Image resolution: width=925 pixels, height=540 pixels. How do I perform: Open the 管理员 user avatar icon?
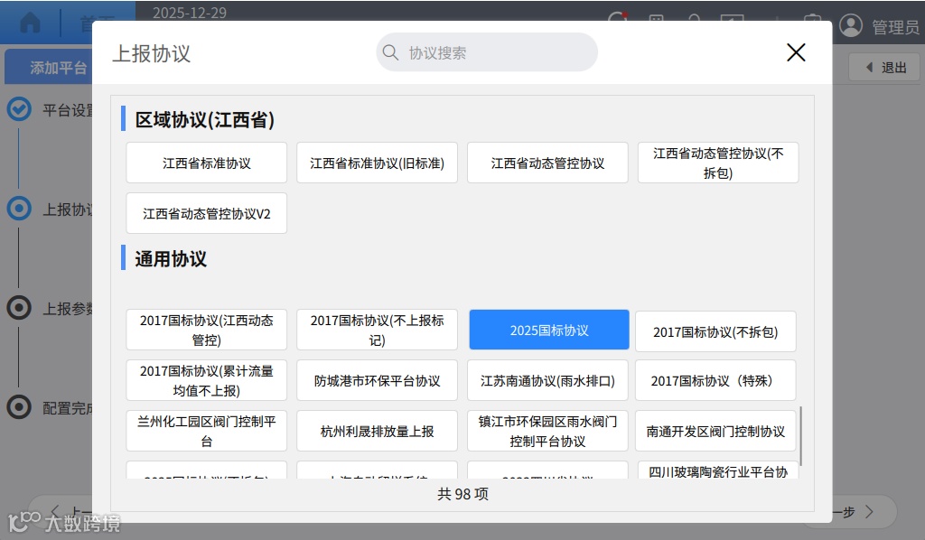coord(851,25)
